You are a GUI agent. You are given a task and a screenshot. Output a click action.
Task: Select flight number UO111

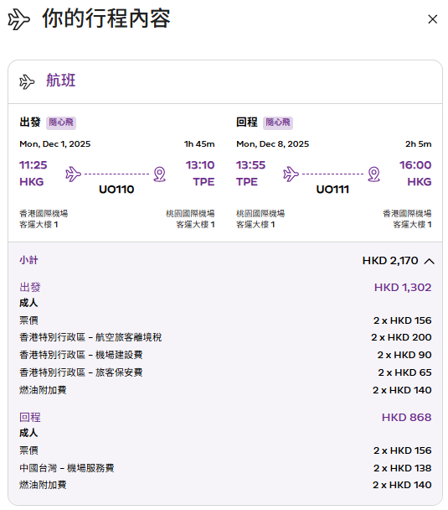332,190
